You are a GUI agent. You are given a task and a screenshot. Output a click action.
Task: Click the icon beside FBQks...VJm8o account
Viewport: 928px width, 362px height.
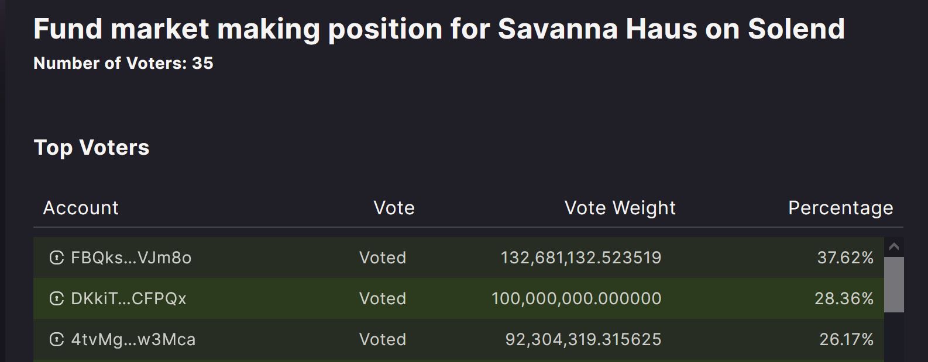56,257
